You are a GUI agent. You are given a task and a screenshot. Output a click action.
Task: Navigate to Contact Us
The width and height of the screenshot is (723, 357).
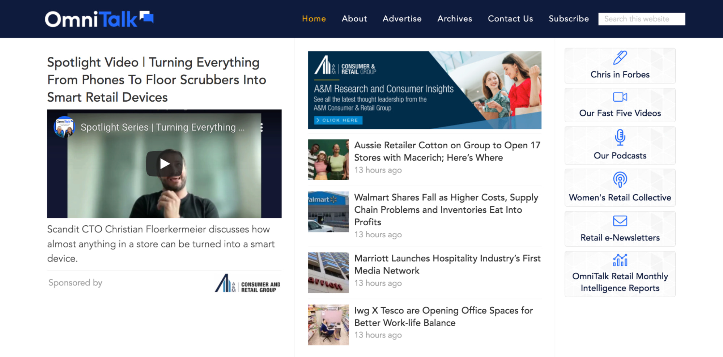click(510, 19)
